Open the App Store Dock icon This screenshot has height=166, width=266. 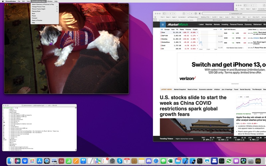pos(40,161)
